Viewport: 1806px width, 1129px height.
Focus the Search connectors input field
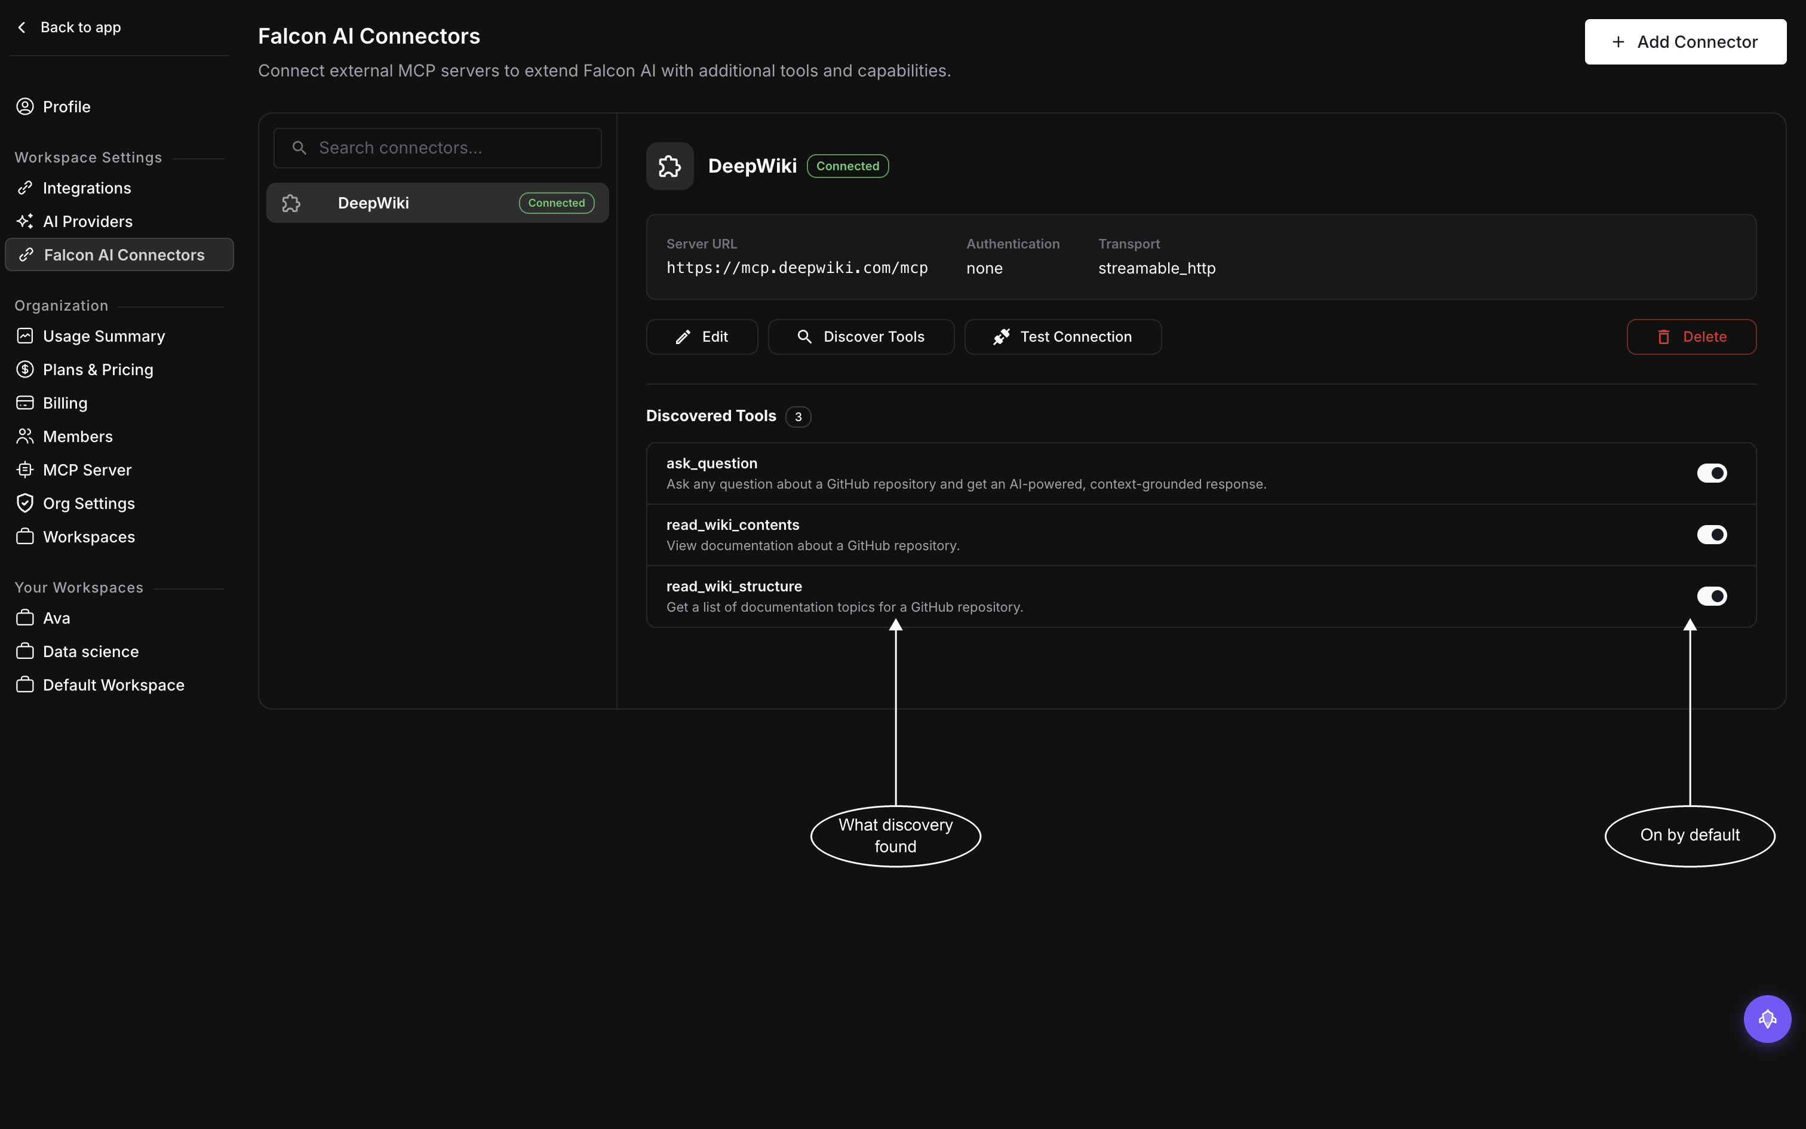[x=437, y=148]
